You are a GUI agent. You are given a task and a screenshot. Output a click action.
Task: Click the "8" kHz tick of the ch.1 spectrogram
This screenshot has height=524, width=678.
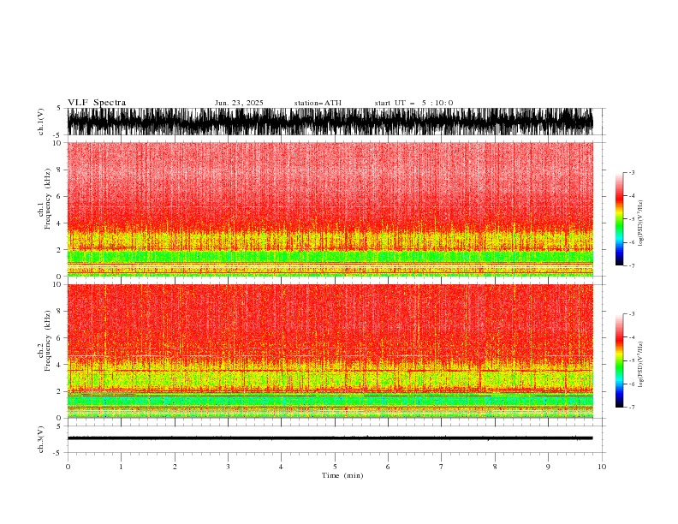coord(59,170)
